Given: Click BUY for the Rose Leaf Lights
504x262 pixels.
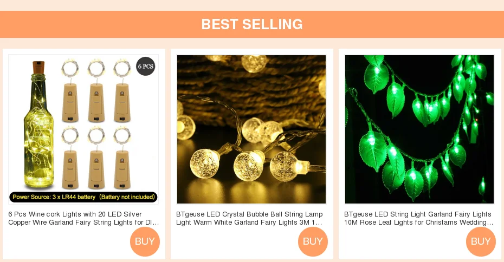Looking at the screenshot, I should pos(481,241).
